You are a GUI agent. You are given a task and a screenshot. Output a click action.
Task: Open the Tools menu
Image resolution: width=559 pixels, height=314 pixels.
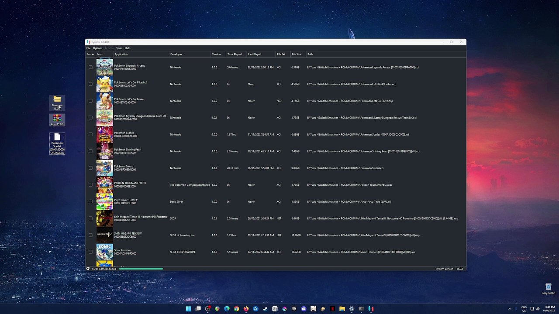(x=119, y=48)
